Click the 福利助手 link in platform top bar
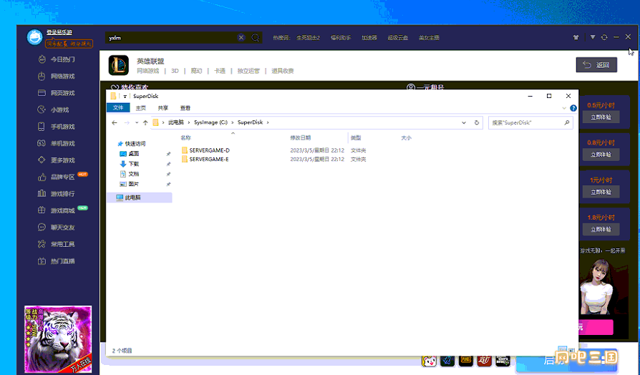Viewport: 640px width, 375px height. click(341, 37)
